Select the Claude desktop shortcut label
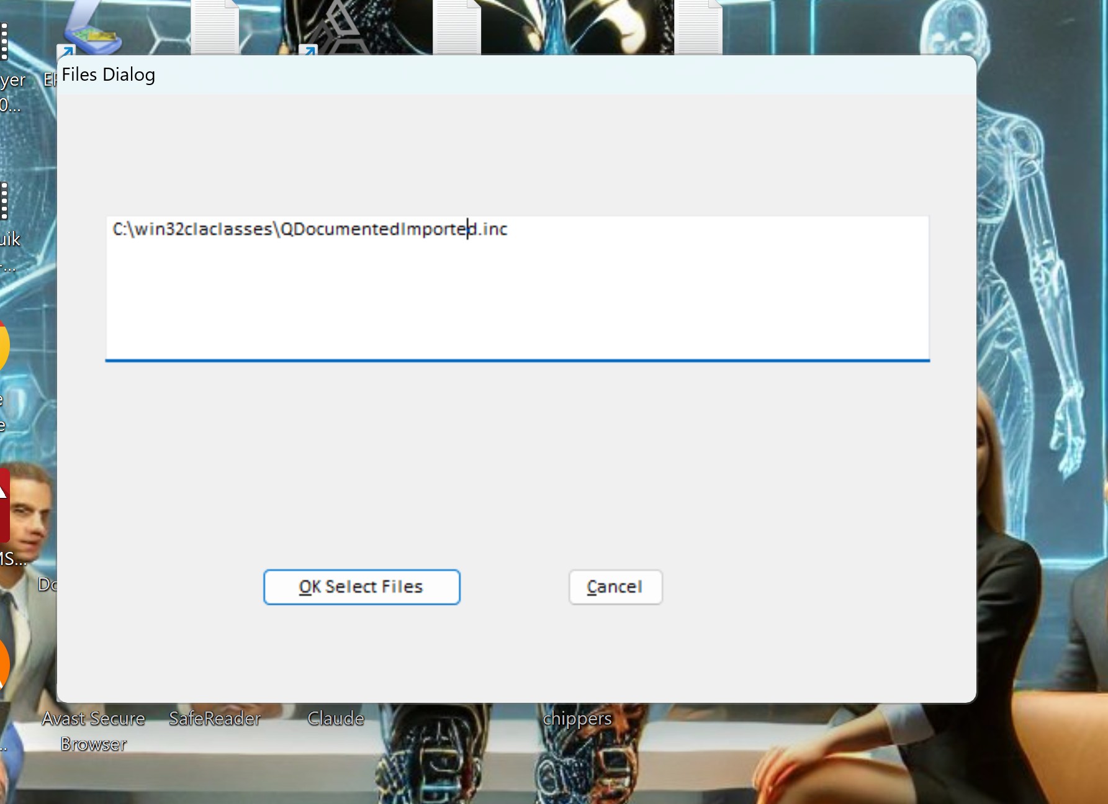Viewport: 1108px width, 804px height. [x=336, y=718]
